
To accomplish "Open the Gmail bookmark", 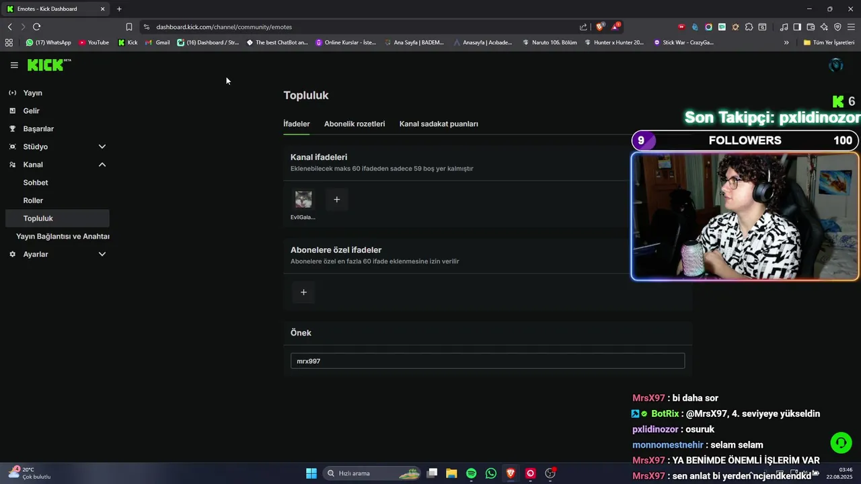I will click(157, 42).
